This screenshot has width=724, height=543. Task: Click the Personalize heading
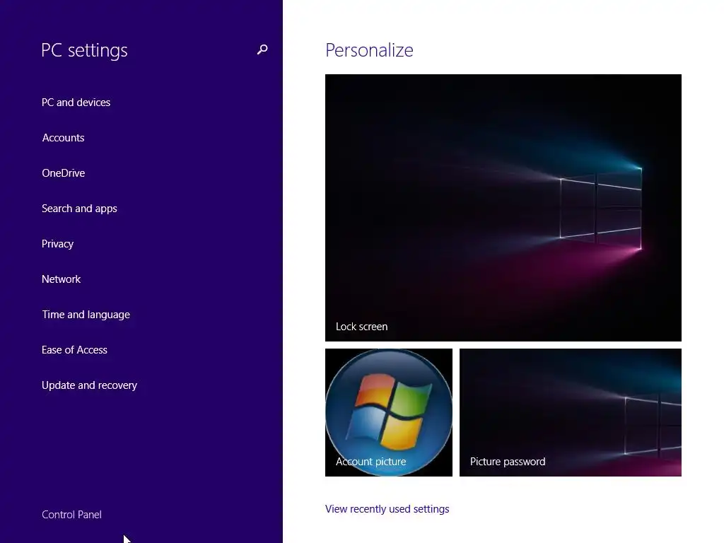tap(369, 50)
